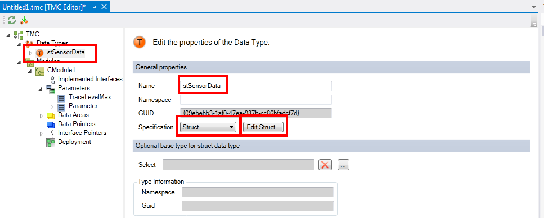Expand the Data Areas node
Viewport: 544px width, 218px height.
point(41,115)
